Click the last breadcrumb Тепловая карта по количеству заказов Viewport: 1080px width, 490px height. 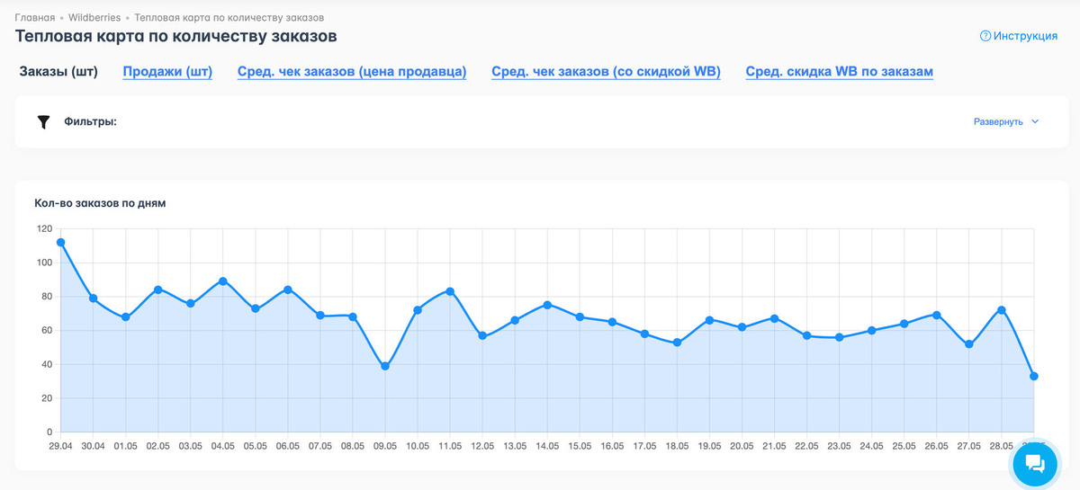click(229, 17)
